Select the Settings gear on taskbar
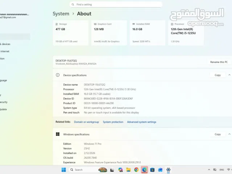Screen dimensions: 232x174 168,170
